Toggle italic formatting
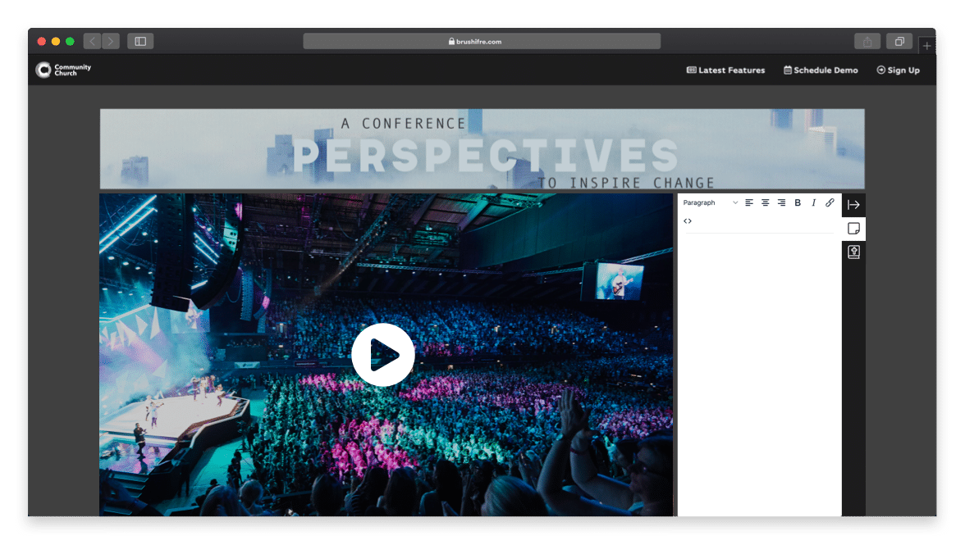 pyautogui.click(x=813, y=202)
